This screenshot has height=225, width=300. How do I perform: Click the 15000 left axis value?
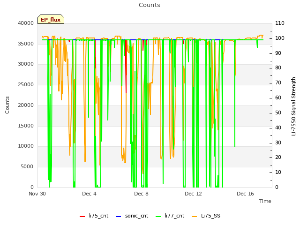click(x=26, y=126)
